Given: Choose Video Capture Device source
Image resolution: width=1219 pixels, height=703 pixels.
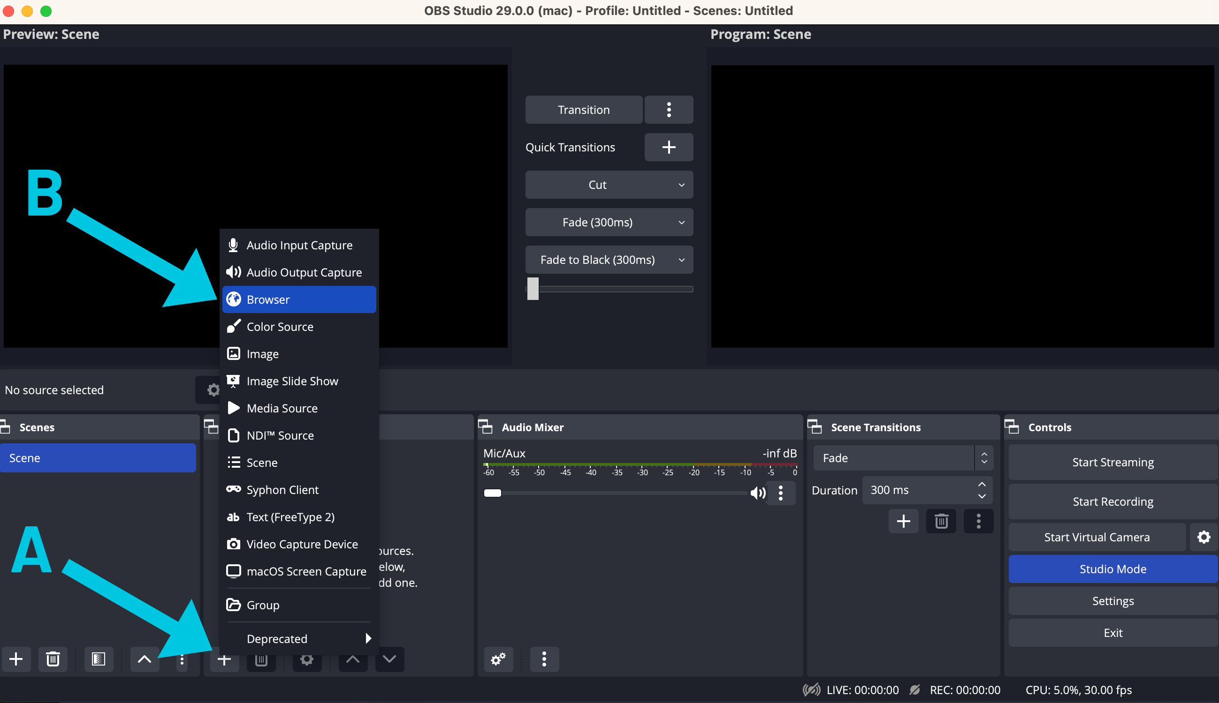Looking at the screenshot, I should [x=299, y=544].
